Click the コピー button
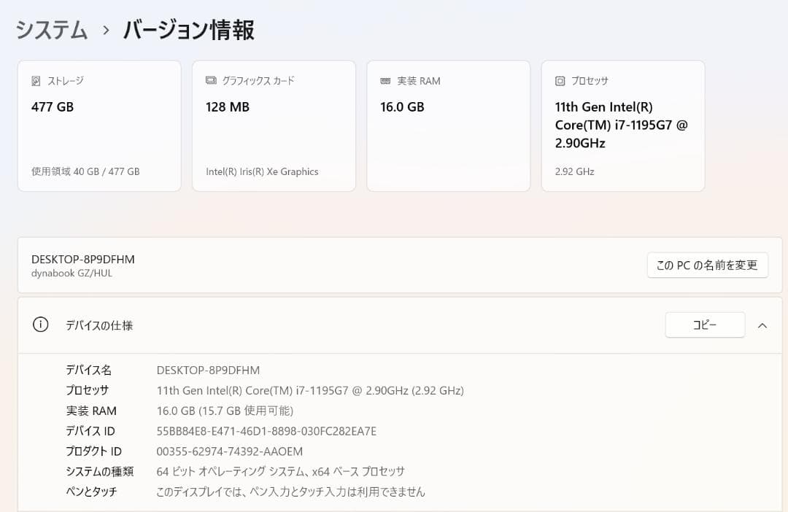 coord(705,325)
